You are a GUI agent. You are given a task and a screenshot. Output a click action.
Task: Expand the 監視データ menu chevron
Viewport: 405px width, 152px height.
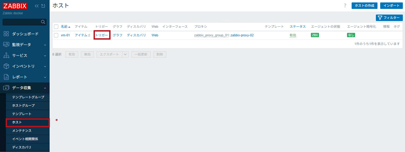click(x=45, y=45)
